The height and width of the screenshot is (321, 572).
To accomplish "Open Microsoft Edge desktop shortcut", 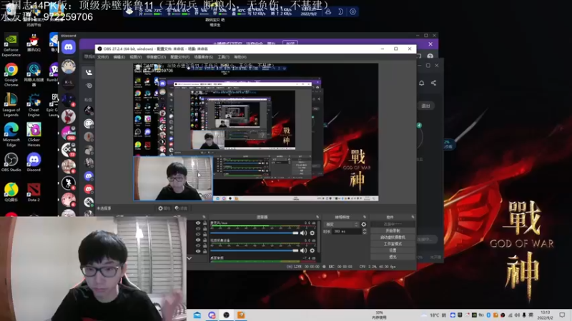I will [x=11, y=135].
